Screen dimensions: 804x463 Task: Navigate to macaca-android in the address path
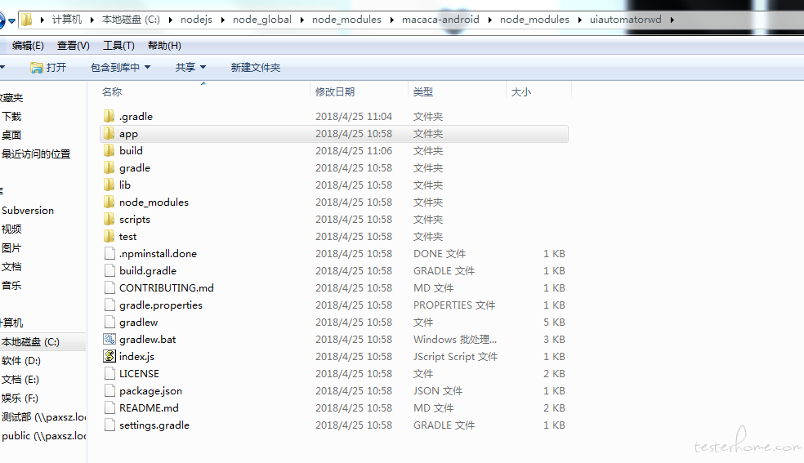[440, 20]
